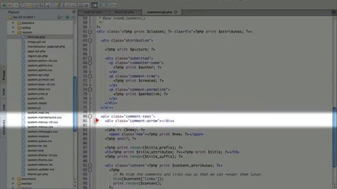Expand the toolbar folder
This screenshot has height=189, width=337.
tap(13, 183)
